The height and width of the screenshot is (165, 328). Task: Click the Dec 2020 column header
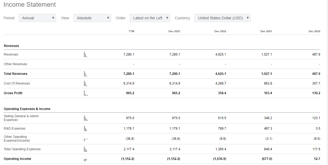coord(314,31)
